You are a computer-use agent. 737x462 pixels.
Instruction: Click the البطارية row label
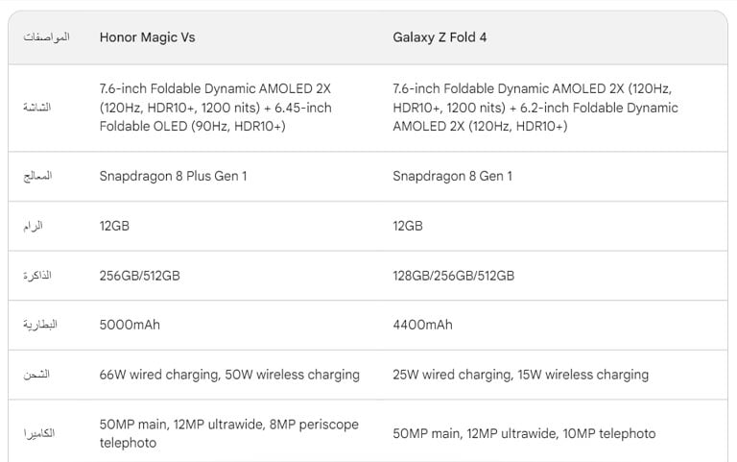40,325
